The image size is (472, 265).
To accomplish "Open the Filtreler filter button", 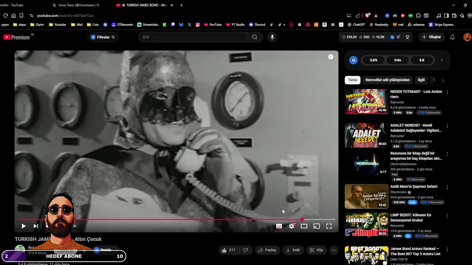I will pos(103,37).
